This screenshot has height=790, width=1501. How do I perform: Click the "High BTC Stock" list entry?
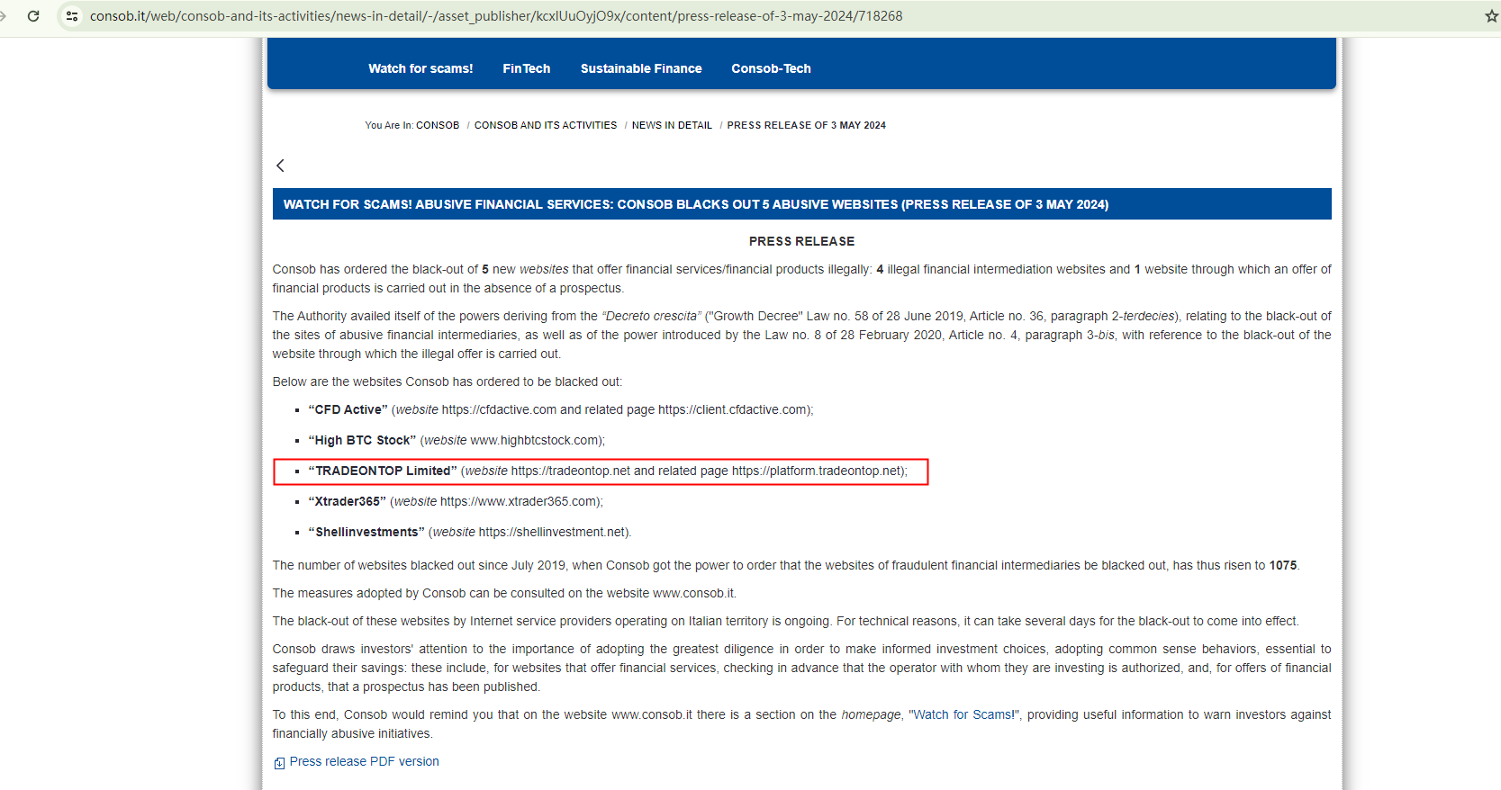457,440
